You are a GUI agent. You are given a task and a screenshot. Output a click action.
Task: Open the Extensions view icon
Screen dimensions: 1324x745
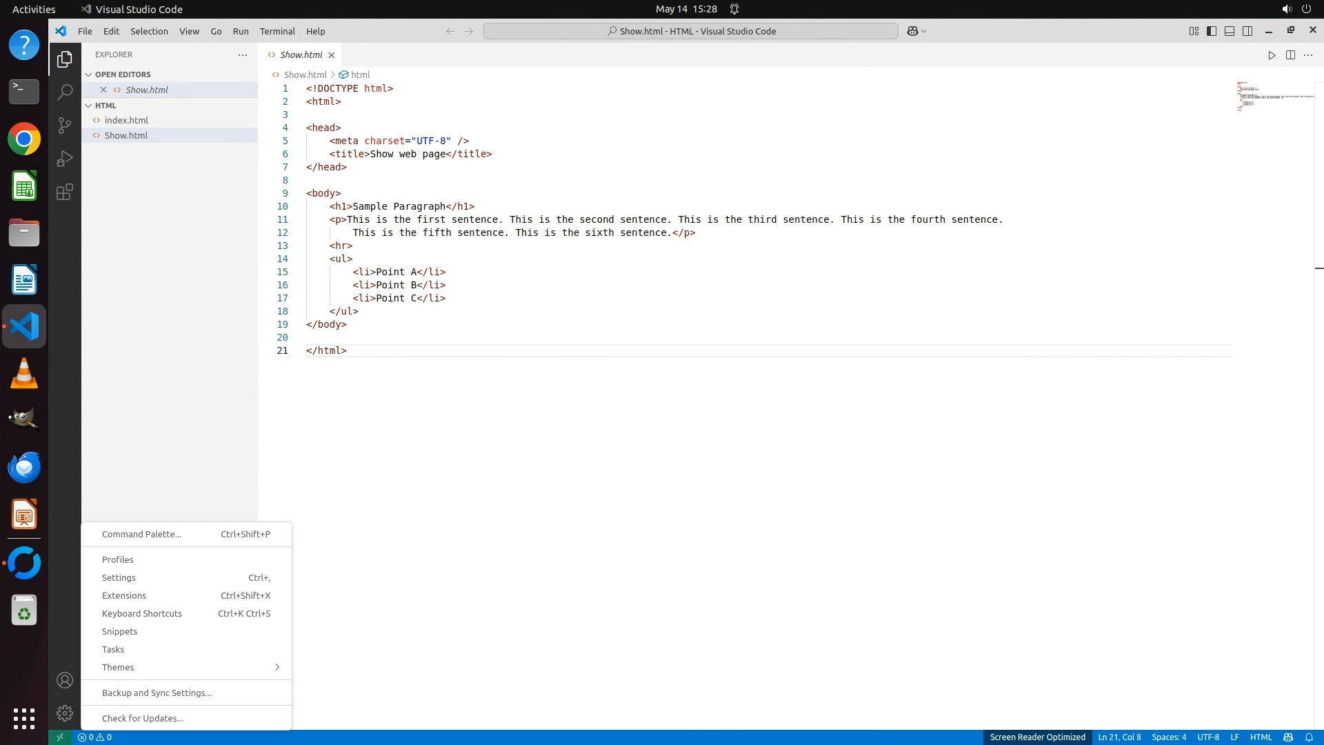65,192
